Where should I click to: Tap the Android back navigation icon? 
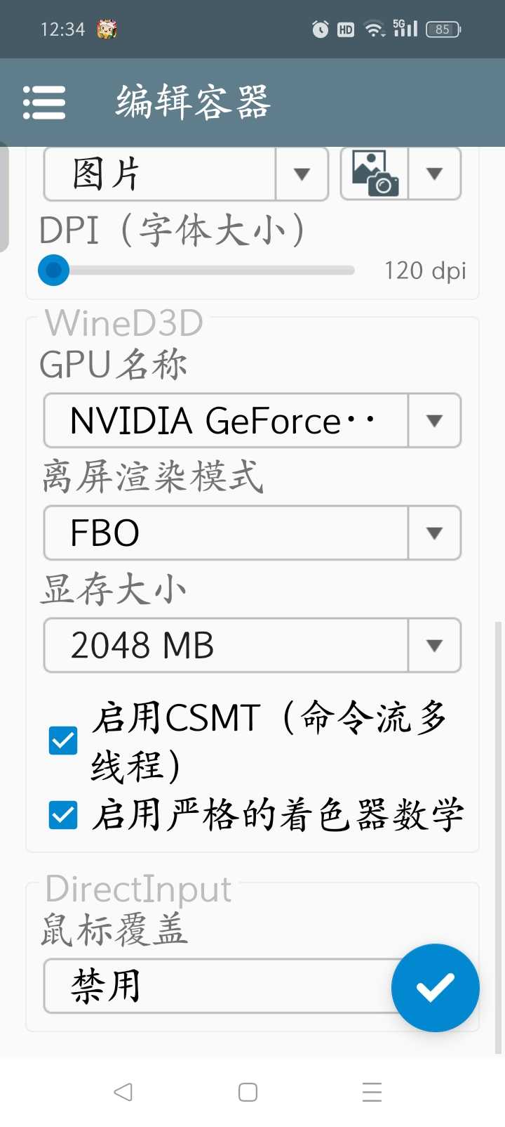123,1091
